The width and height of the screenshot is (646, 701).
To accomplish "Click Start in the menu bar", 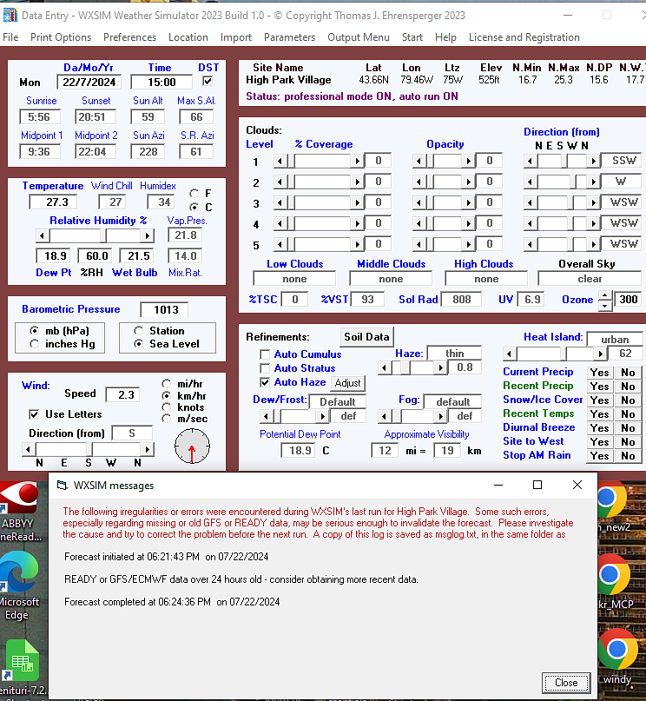I will 412,37.
